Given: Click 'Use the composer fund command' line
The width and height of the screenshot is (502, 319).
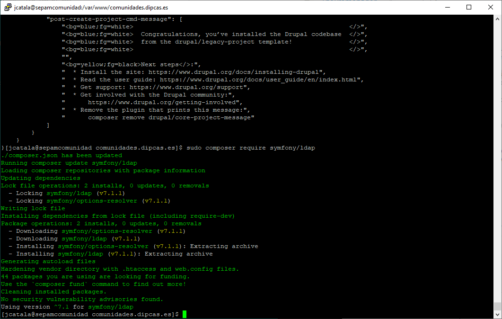Looking at the screenshot, I should (x=94, y=284).
